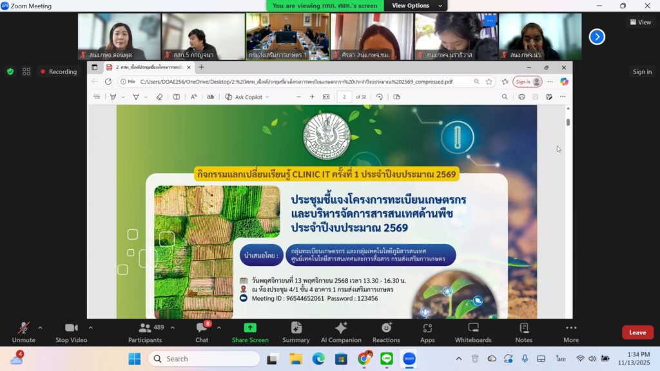Open the Zoom Chat panel
The width and height of the screenshot is (660, 371).
202,331
